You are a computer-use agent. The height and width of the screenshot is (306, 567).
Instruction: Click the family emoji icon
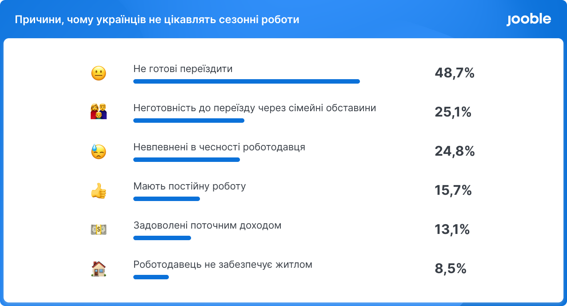pyautogui.click(x=99, y=112)
